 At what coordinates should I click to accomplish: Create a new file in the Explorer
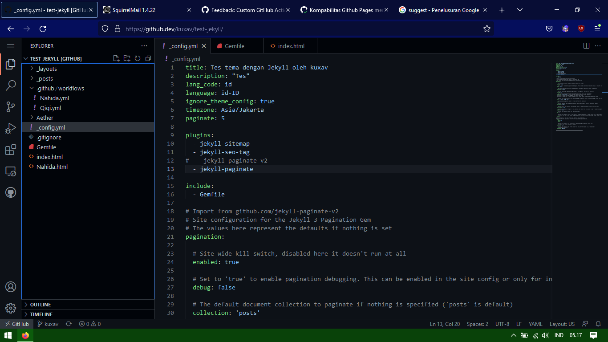coord(116,58)
